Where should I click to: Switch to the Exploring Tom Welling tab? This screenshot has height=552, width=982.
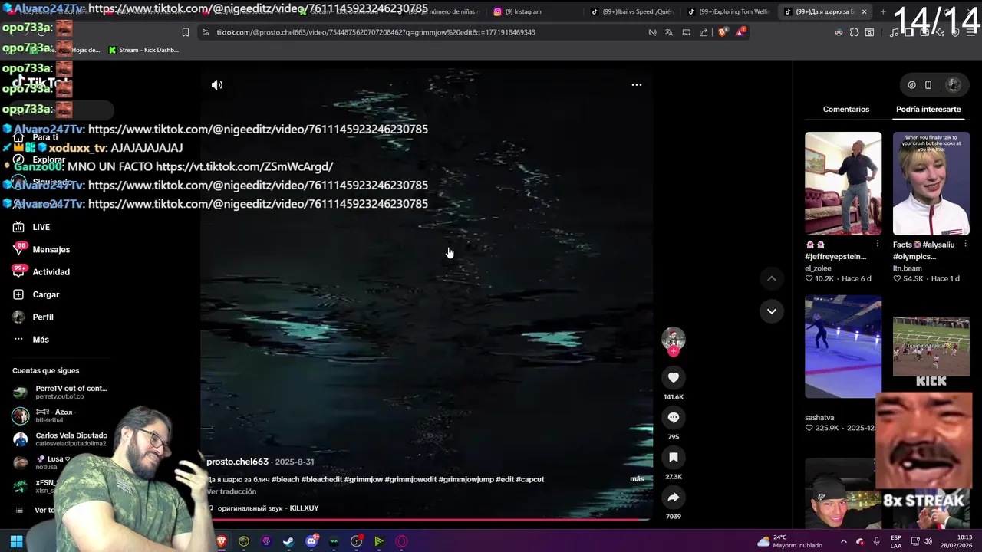[x=729, y=11]
